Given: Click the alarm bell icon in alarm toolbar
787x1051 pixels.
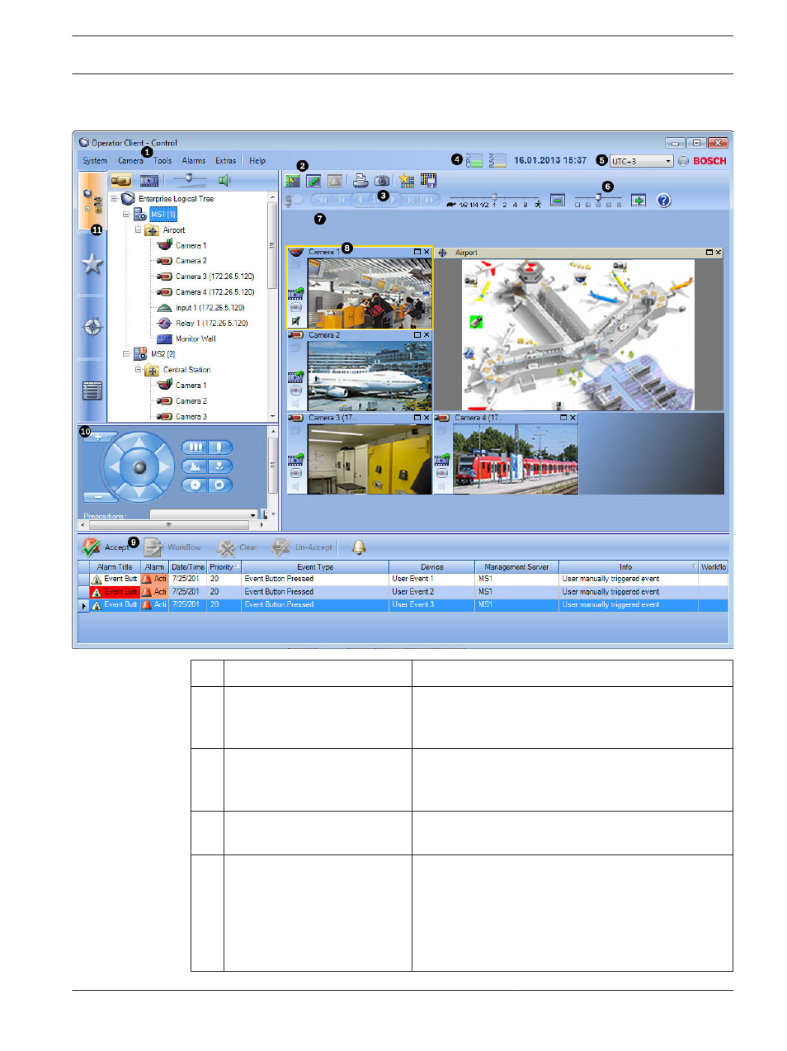Looking at the screenshot, I should (359, 547).
